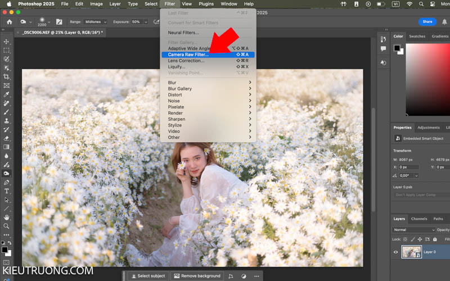Viewport: 450px width, 281px height.
Task: Open the Normal blend mode dropdown
Action: [x=414, y=230]
